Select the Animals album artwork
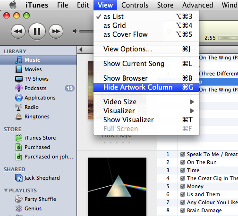The image size is (238, 216). pos(91,90)
